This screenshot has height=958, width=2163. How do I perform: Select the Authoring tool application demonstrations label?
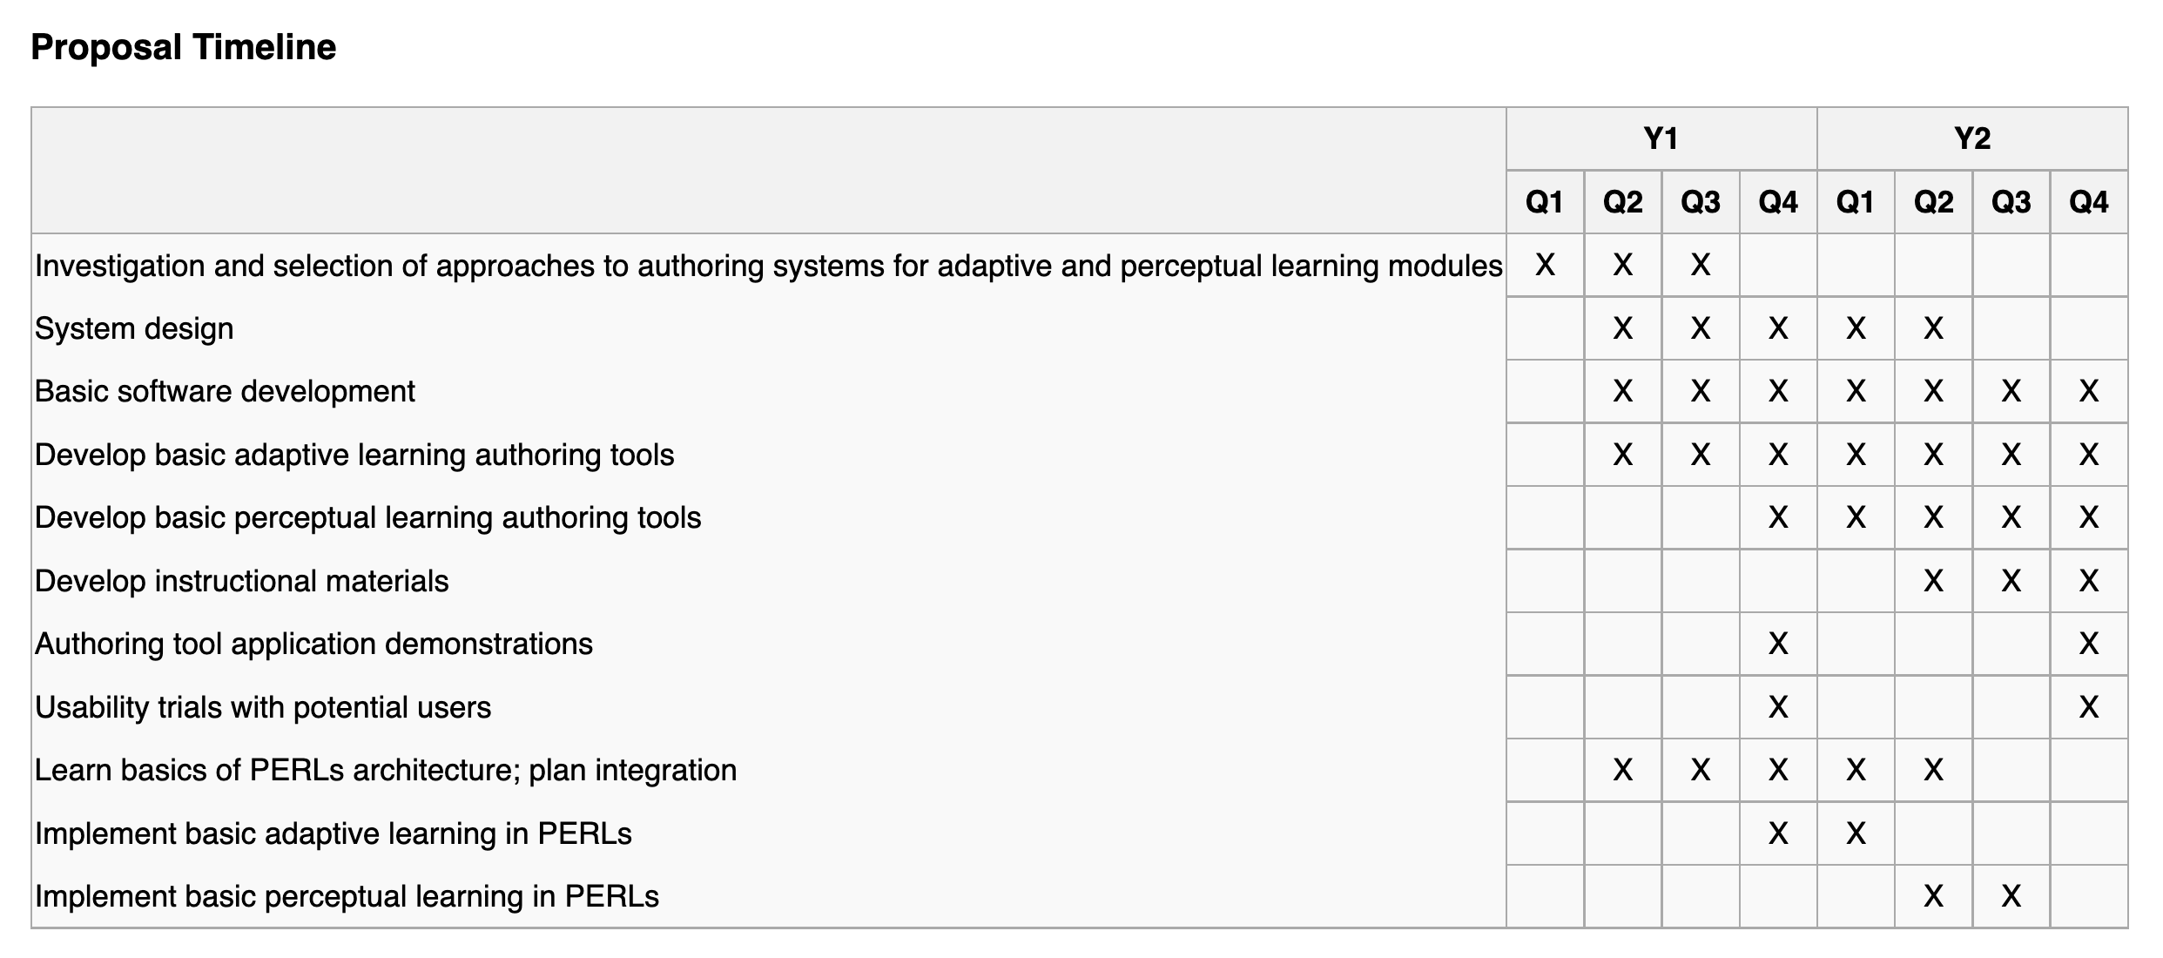[313, 644]
